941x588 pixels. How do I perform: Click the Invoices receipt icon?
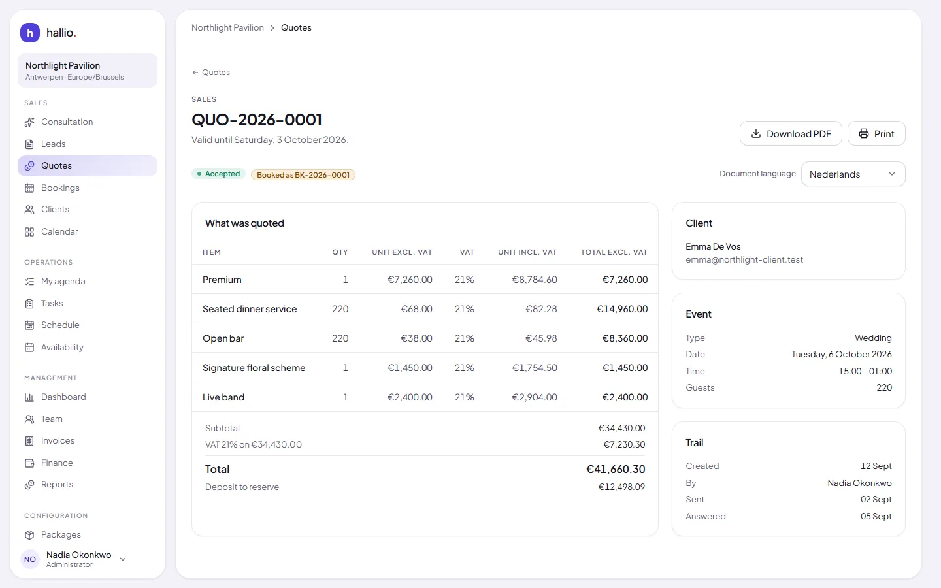29,441
